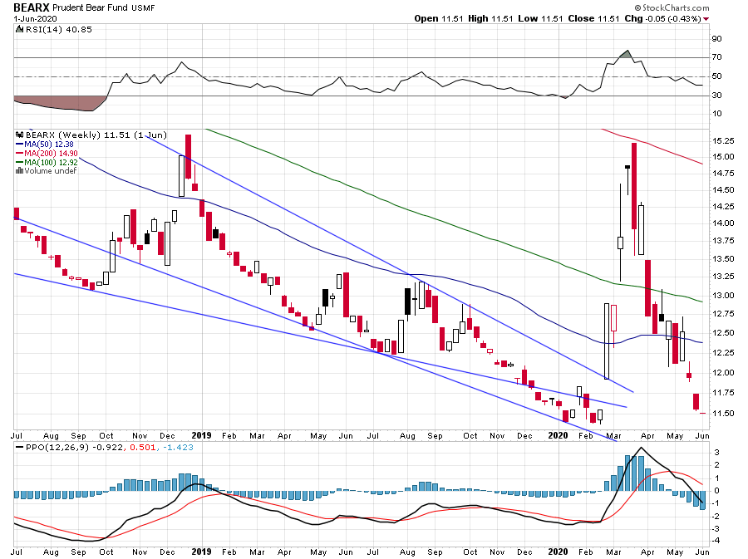Screen dimensions: 748x559
Task: Click the red down-arrow after the Chg value
Action: tap(706, 18)
